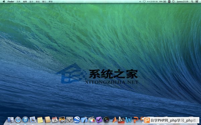Launch AutoCAD red A icon

click(121, 120)
